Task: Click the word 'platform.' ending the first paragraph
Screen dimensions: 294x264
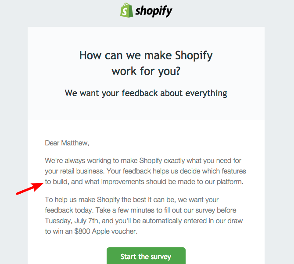Action: tap(230, 182)
